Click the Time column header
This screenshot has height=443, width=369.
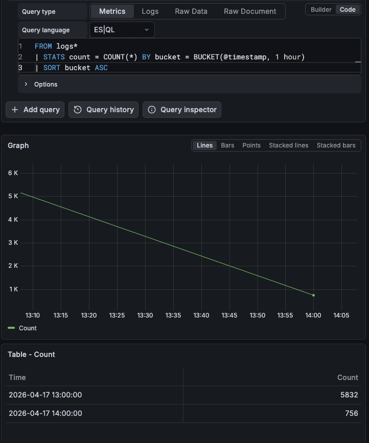(17, 377)
